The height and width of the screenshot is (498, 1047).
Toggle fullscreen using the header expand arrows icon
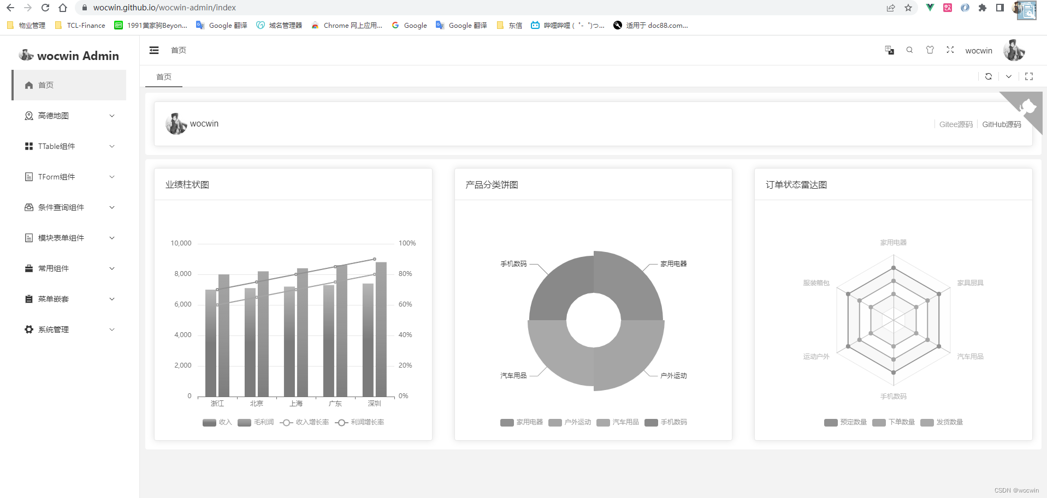(950, 50)
